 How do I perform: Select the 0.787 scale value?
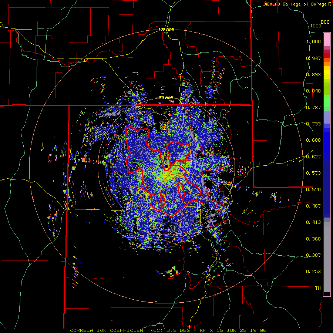(x=313, y=107)
